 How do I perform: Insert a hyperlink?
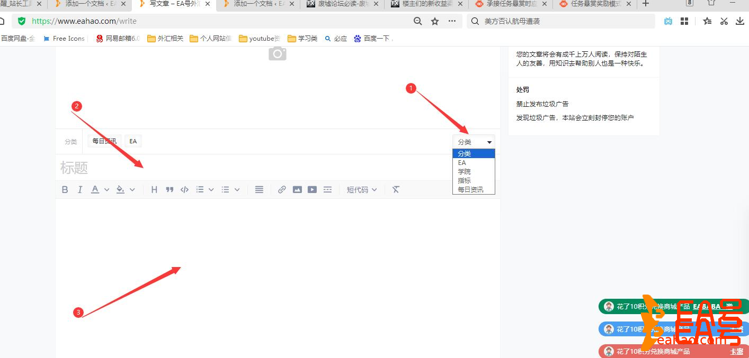(281, 189)
